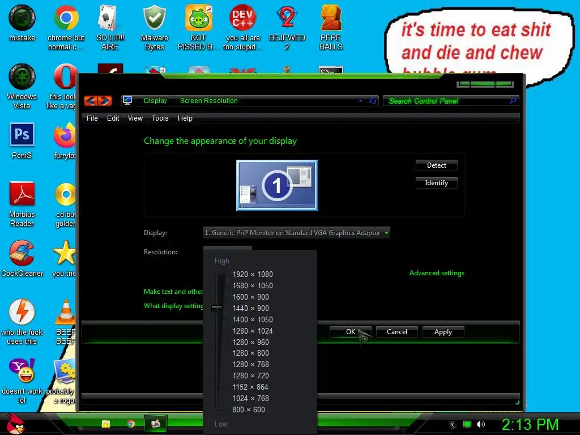Open the Tools menu
This screenshot has width=580, height=435.
pos(160,118)
